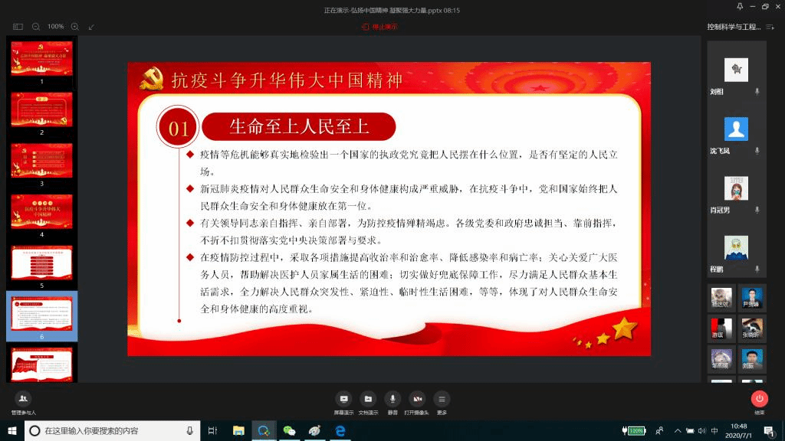Show hidden system tray icons

coord(678,431)
